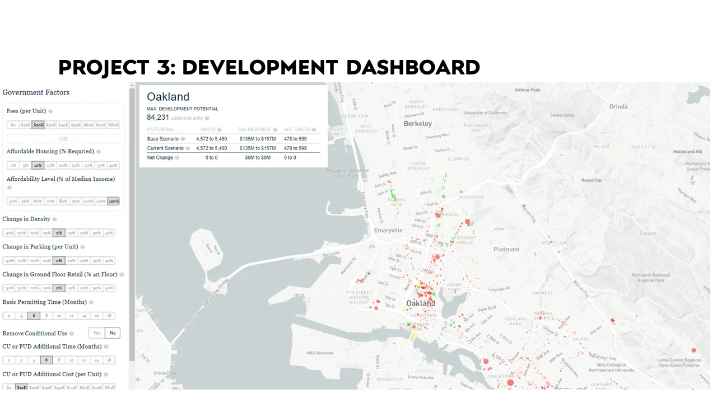The height and width of the screenshot is (403, 717).
Task: Set Basic Permitting Time to 18 months
Action: tap(109, 316)
